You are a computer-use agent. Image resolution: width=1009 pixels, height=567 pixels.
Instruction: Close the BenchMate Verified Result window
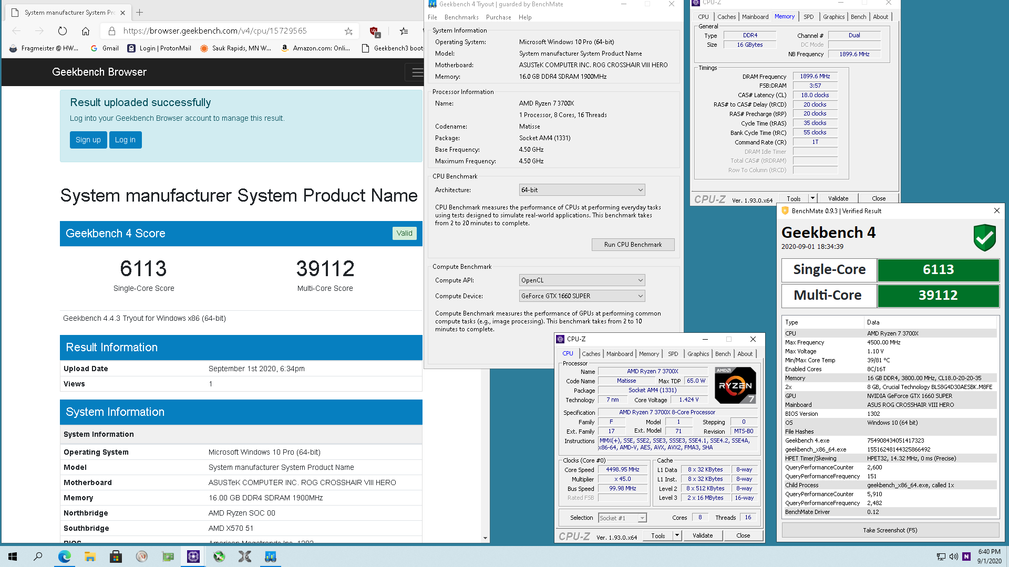[997, 211]
